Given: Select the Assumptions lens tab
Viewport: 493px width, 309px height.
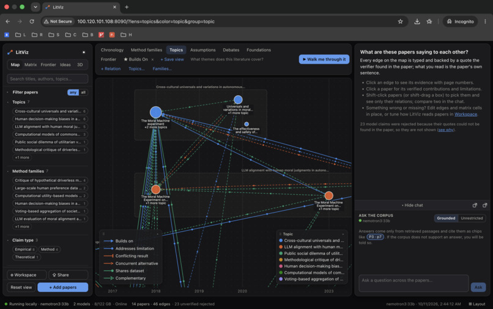Looking at the screenshot, I should 203,50.
